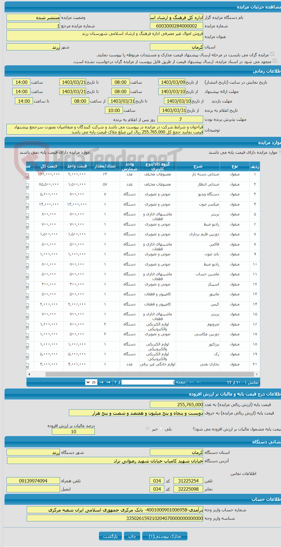Click the greyed first-page arrow with bar
281x547 pixels.
tap(199, 382)
